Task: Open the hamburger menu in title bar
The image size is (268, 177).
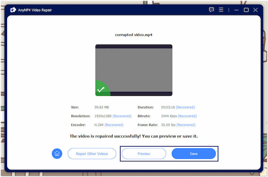Action: point(221,9)
